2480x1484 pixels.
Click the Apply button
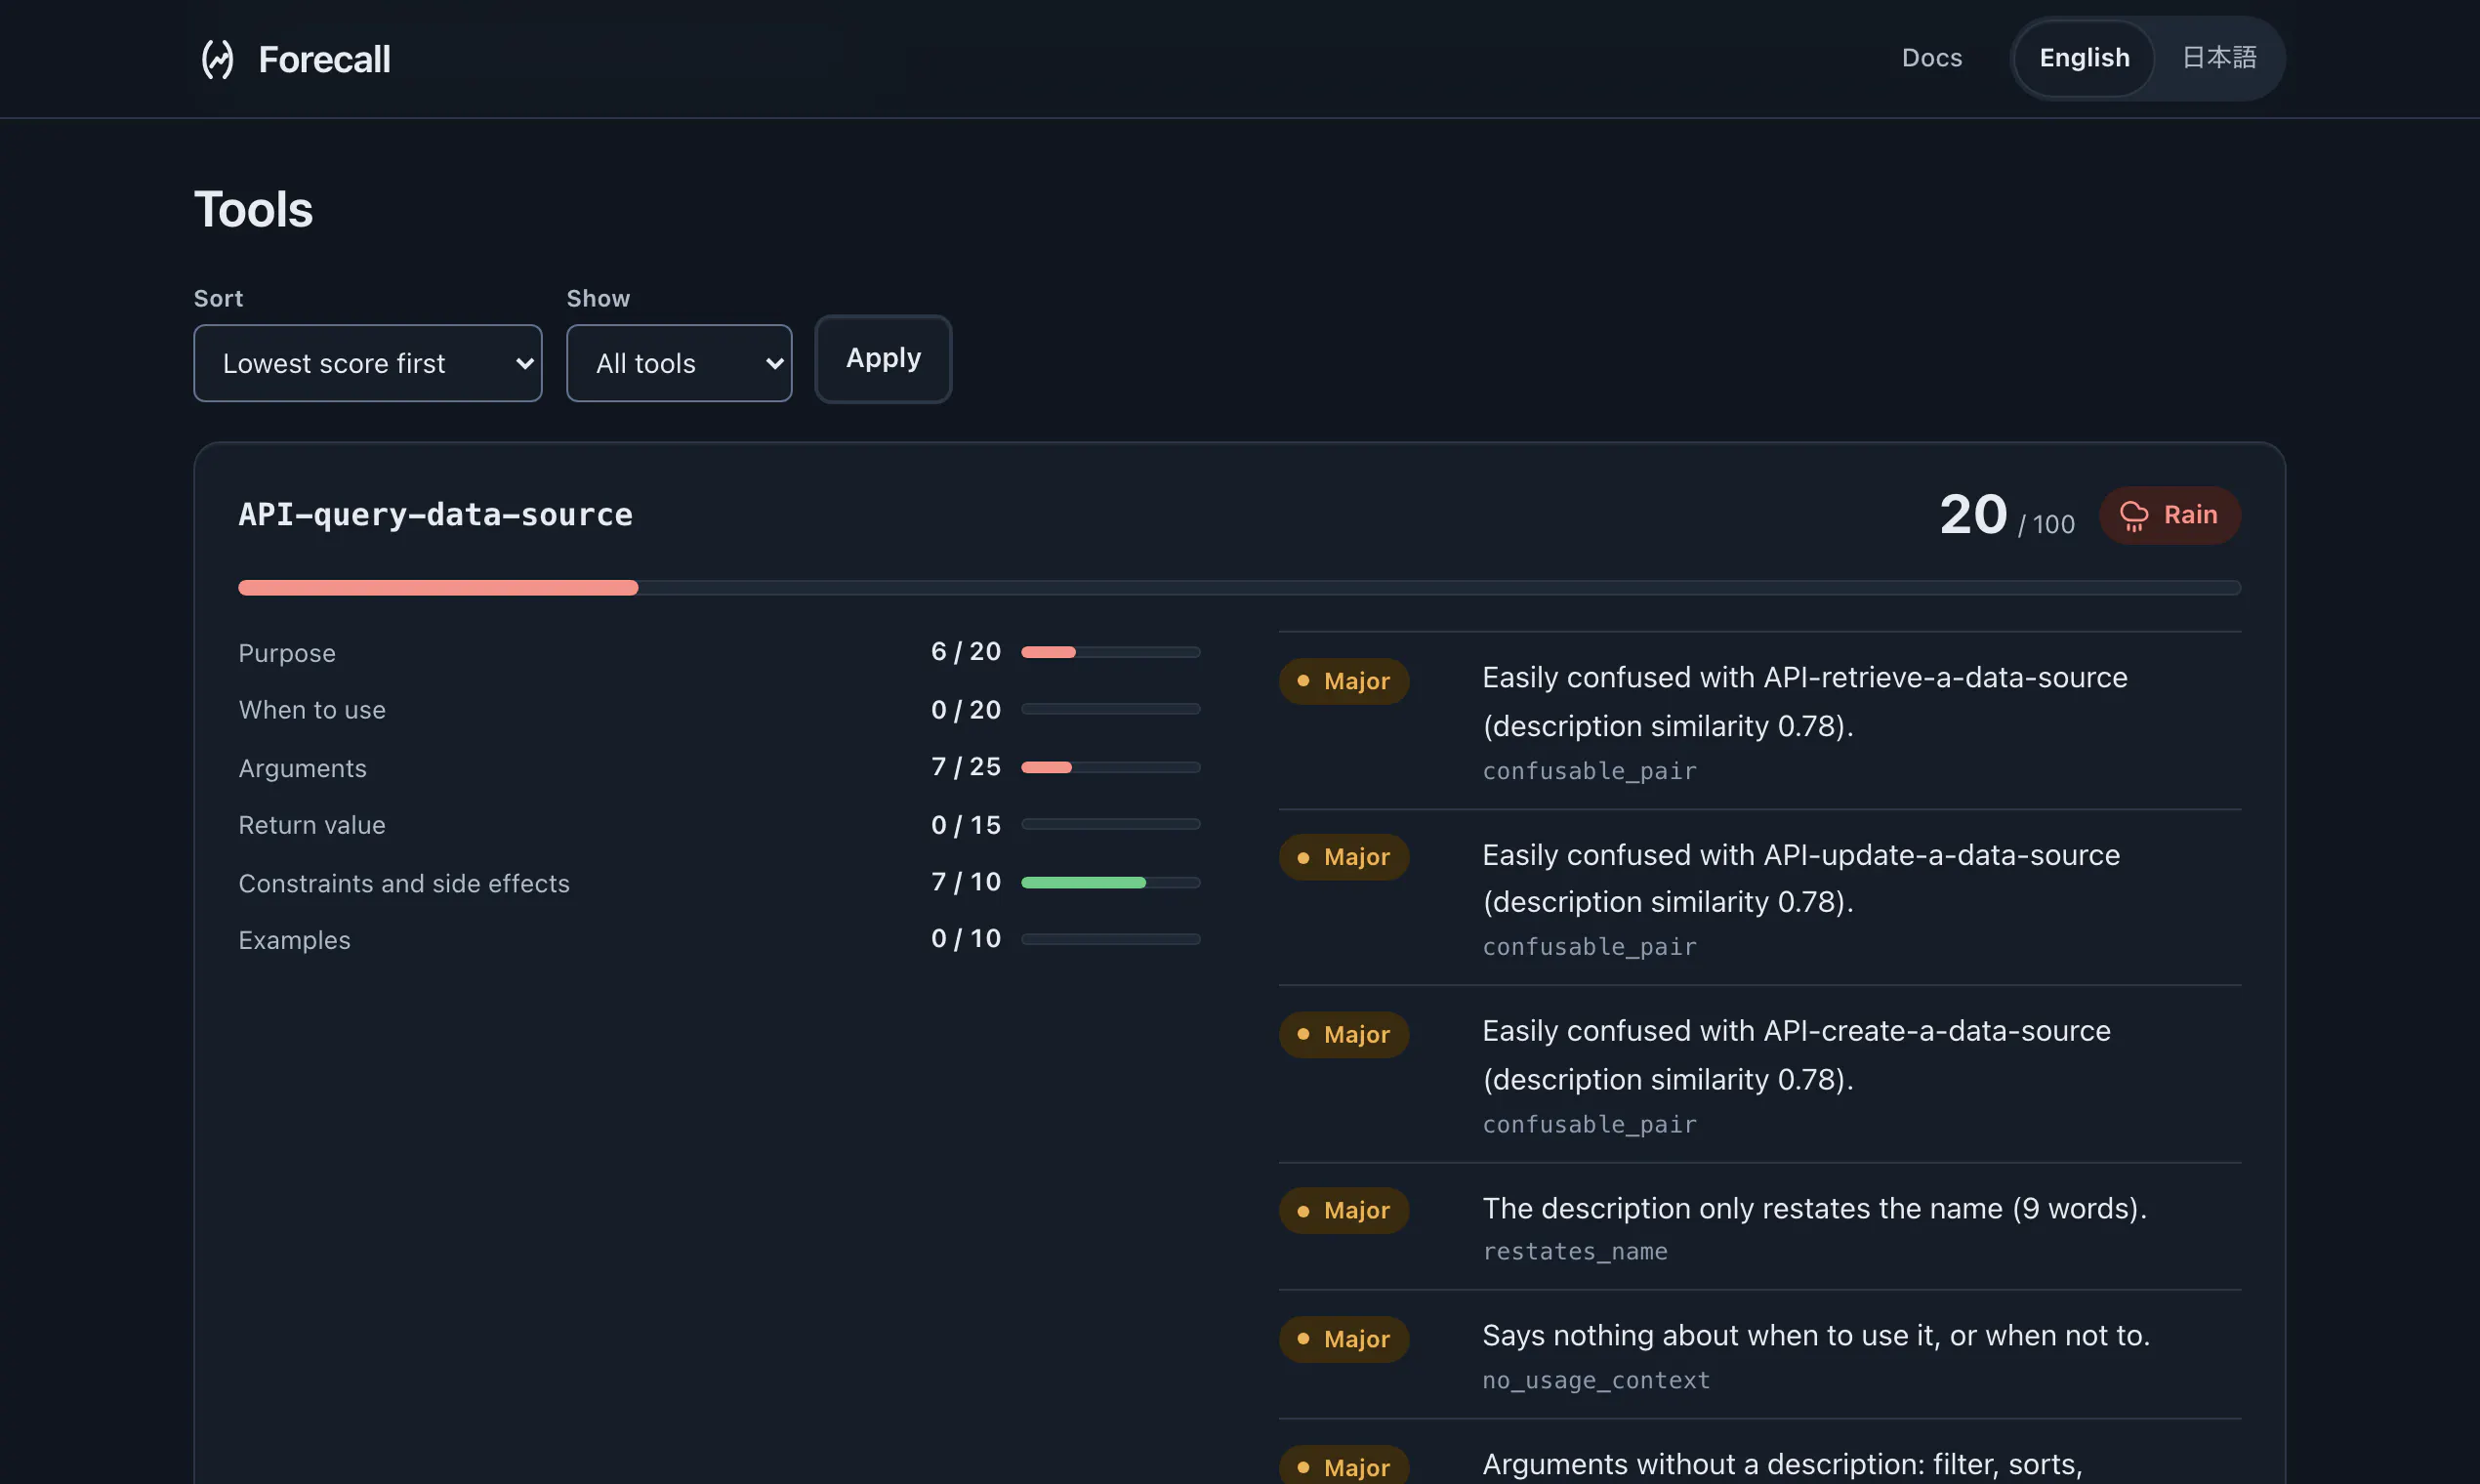[883, 359]
